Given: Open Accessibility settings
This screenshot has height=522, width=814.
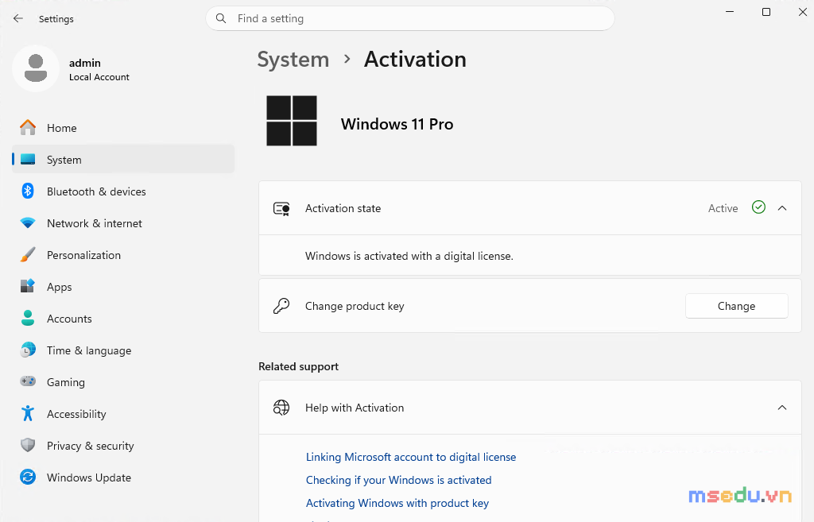Looking at the screenshot, I should click(123, 414).
